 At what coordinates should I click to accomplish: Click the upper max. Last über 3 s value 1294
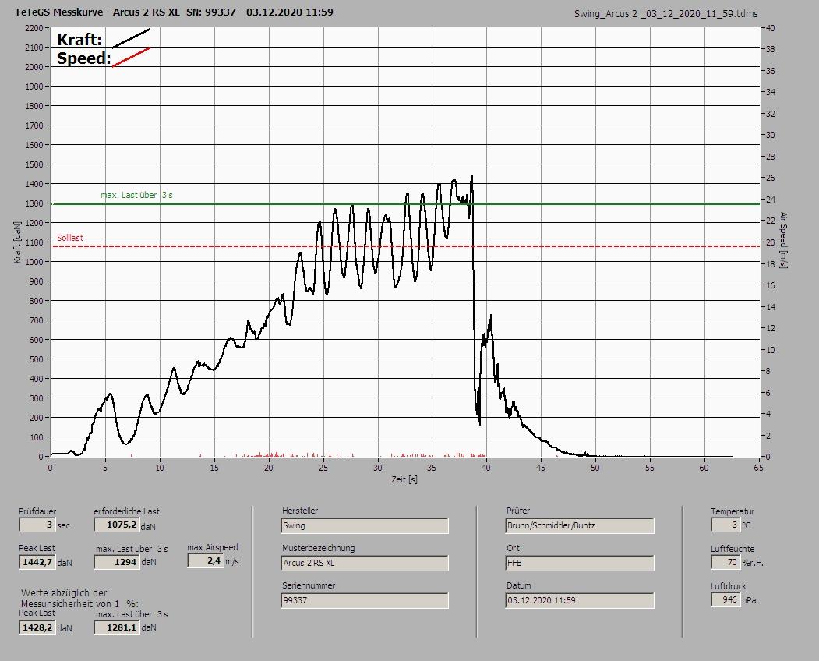click(x=116, y=562)
